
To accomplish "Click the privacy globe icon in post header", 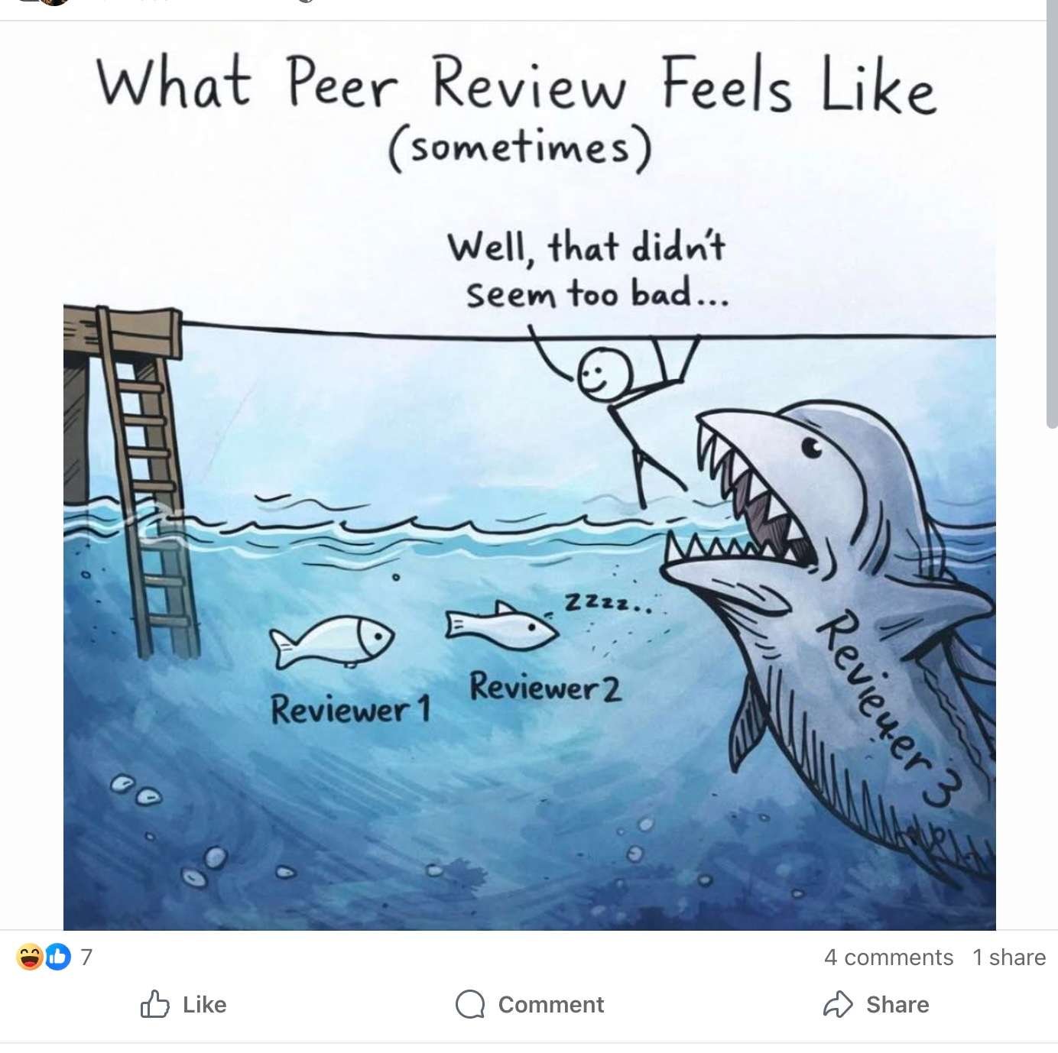I will [x=305, y=2].
